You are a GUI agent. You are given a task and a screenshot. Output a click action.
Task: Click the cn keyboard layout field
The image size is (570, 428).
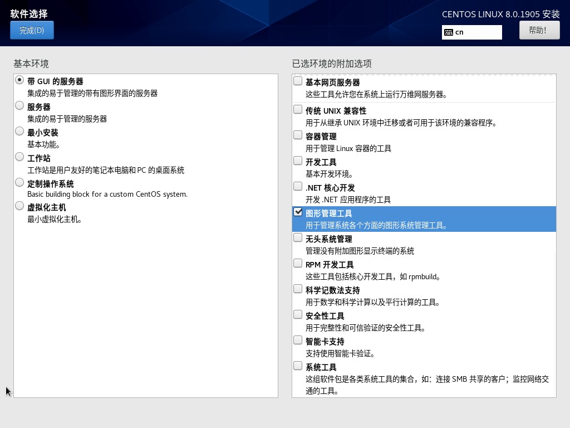(472, 32)
